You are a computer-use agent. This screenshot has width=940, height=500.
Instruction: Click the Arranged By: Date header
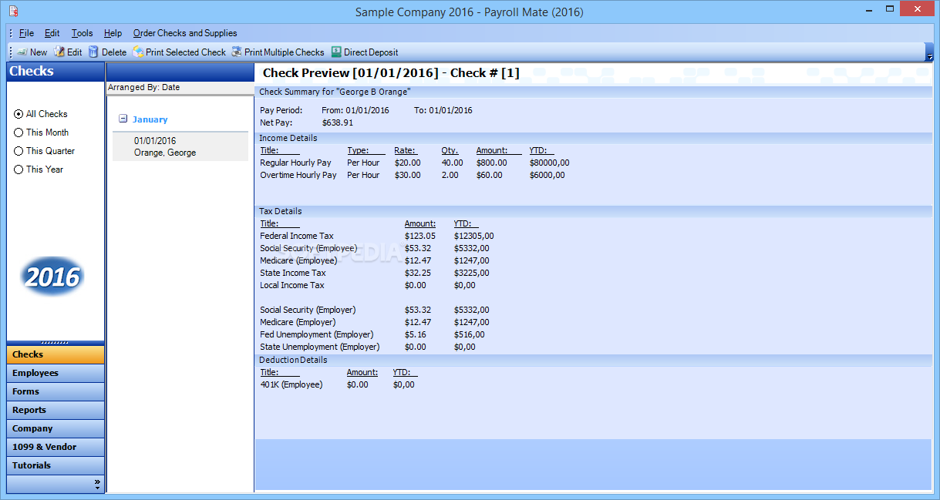pos(180,88)
